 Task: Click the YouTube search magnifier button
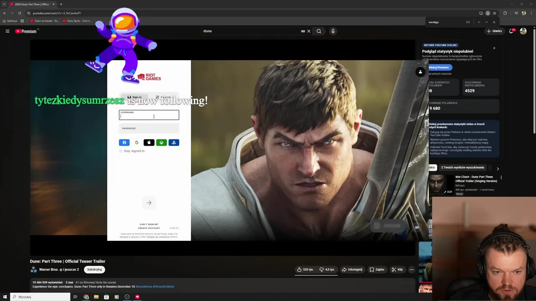point(319,31)
